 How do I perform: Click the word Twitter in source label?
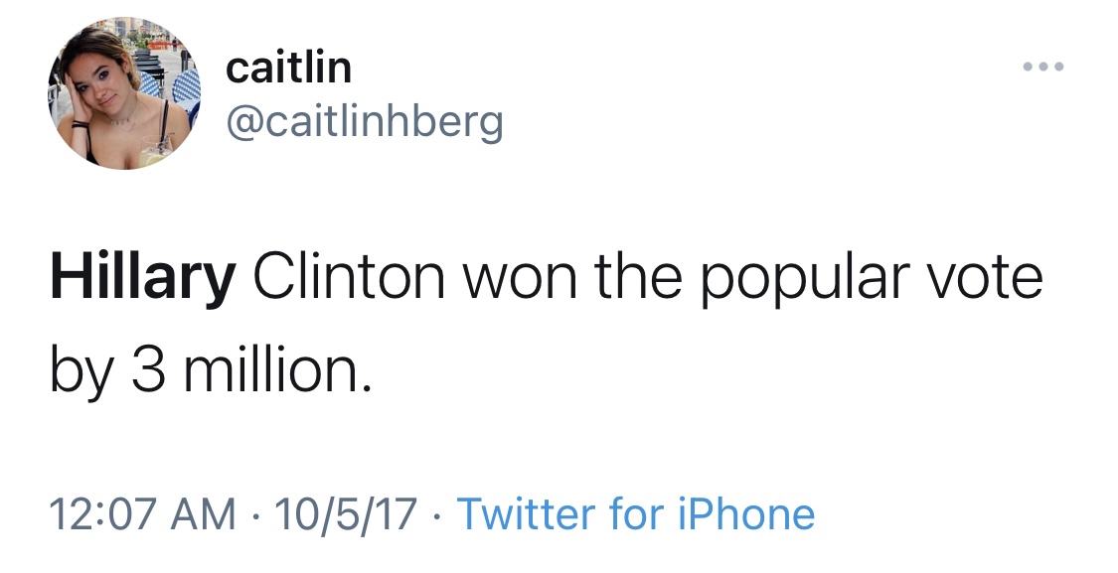coord(525,514)
